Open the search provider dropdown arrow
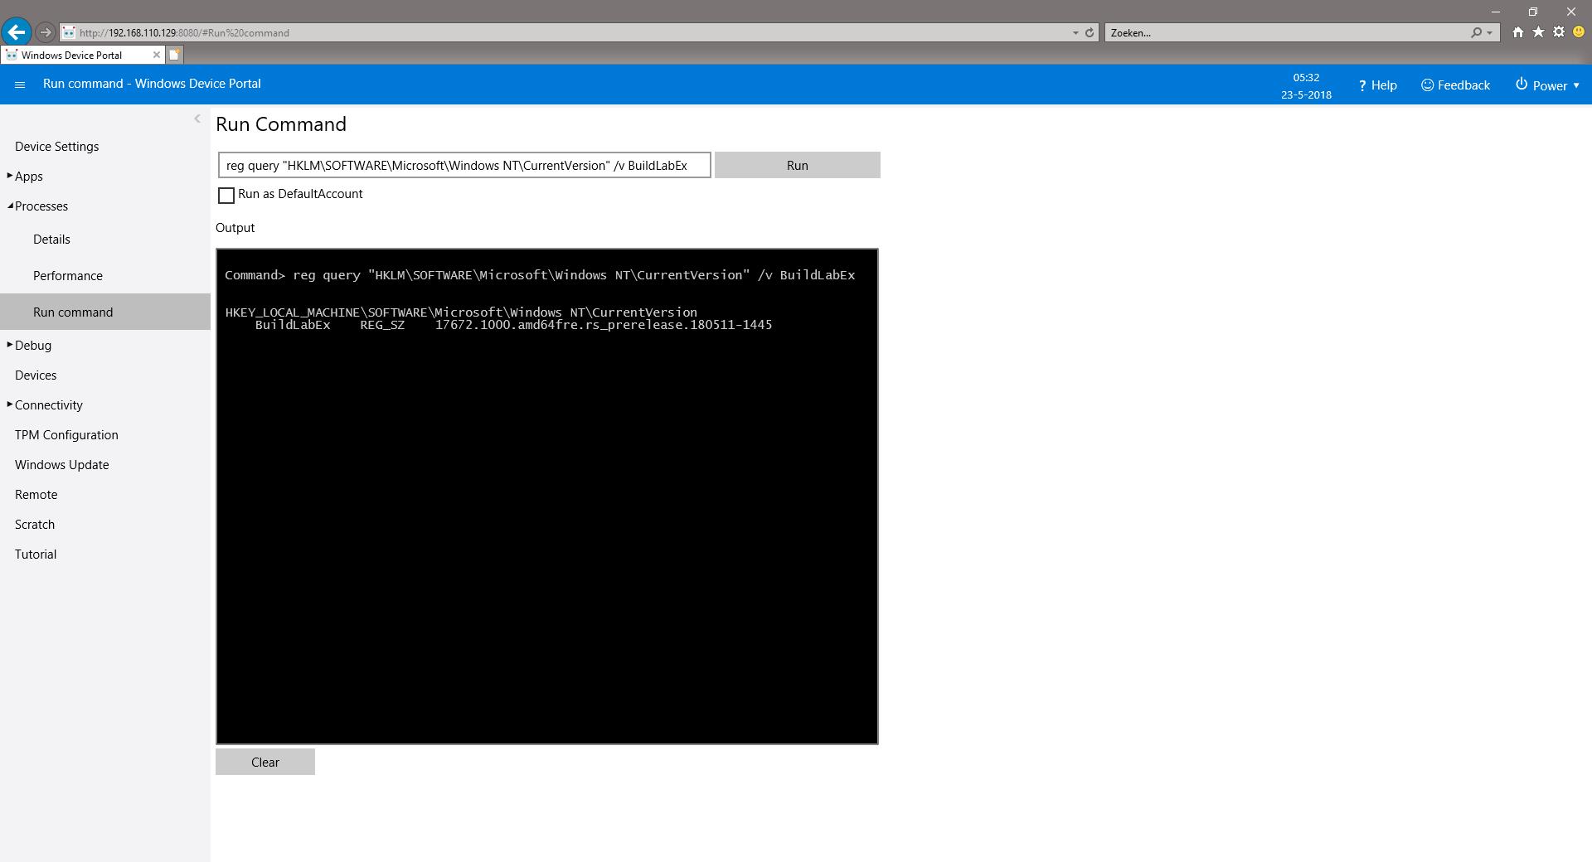 pos(1490,33)
